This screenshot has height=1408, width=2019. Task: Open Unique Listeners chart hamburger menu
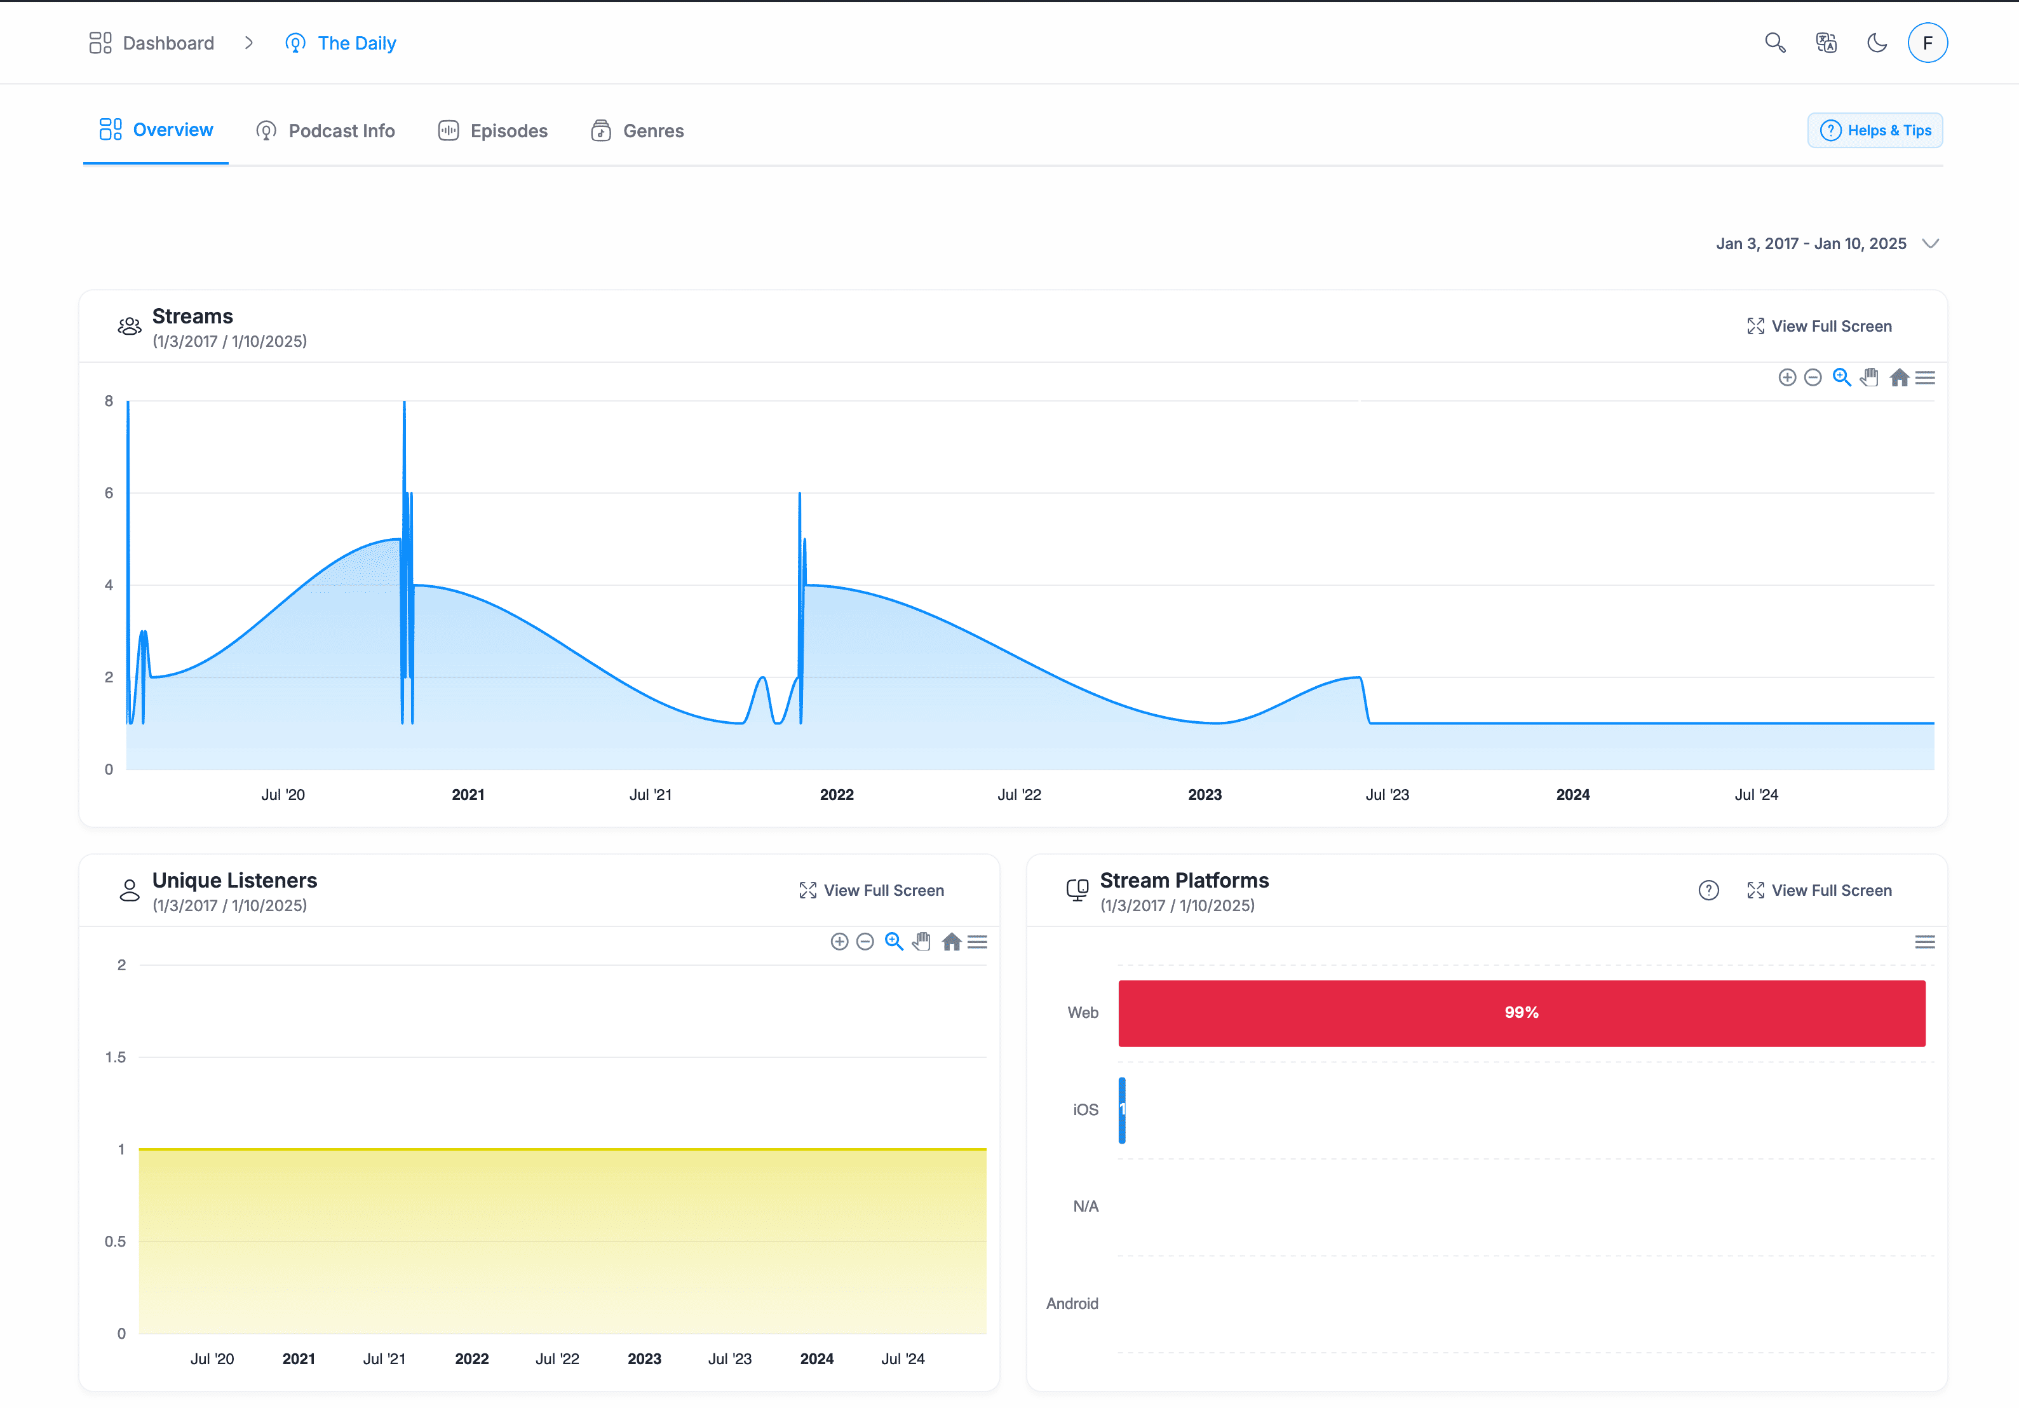point(977,942)
